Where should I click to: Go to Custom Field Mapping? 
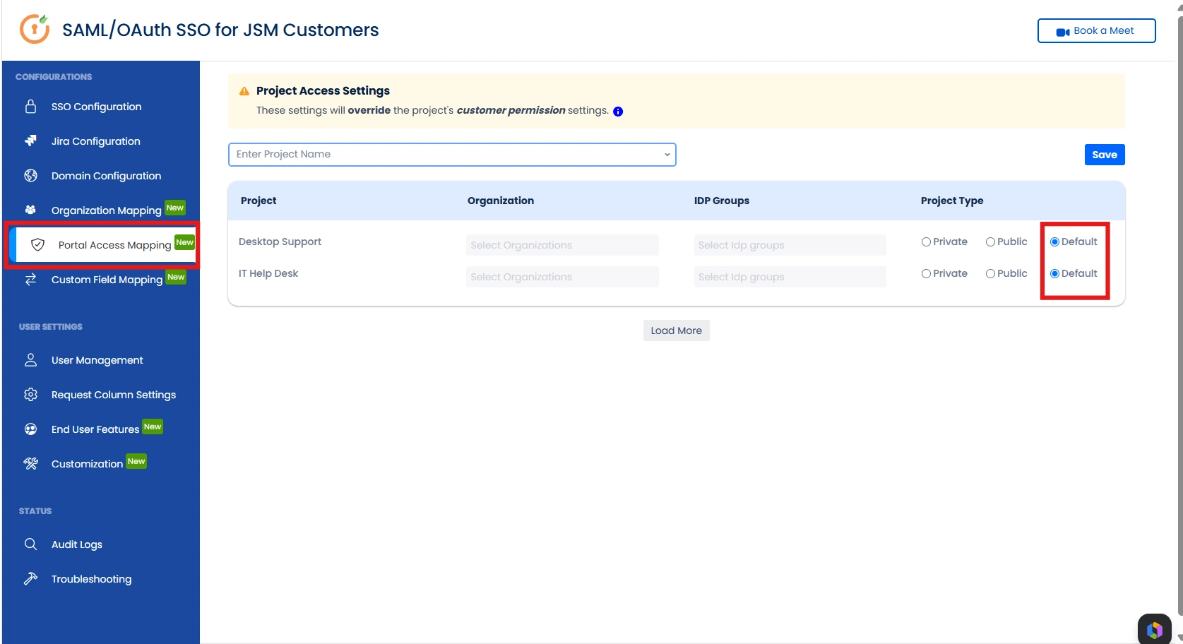[107, 280]
